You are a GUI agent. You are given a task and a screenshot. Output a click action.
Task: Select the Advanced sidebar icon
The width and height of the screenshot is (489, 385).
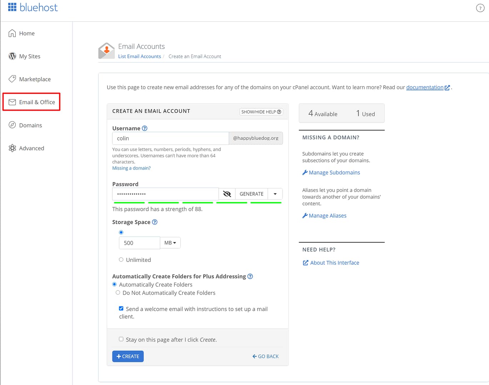[12, 148]
